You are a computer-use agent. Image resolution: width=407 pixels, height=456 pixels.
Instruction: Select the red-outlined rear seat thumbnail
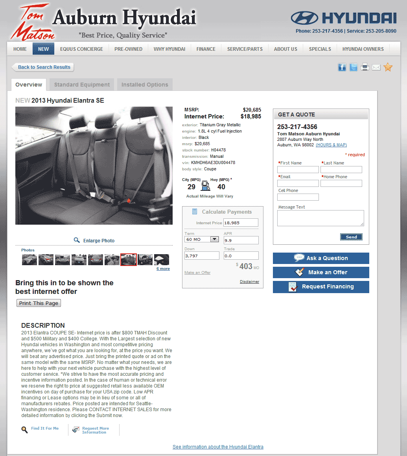pos(129,260)
